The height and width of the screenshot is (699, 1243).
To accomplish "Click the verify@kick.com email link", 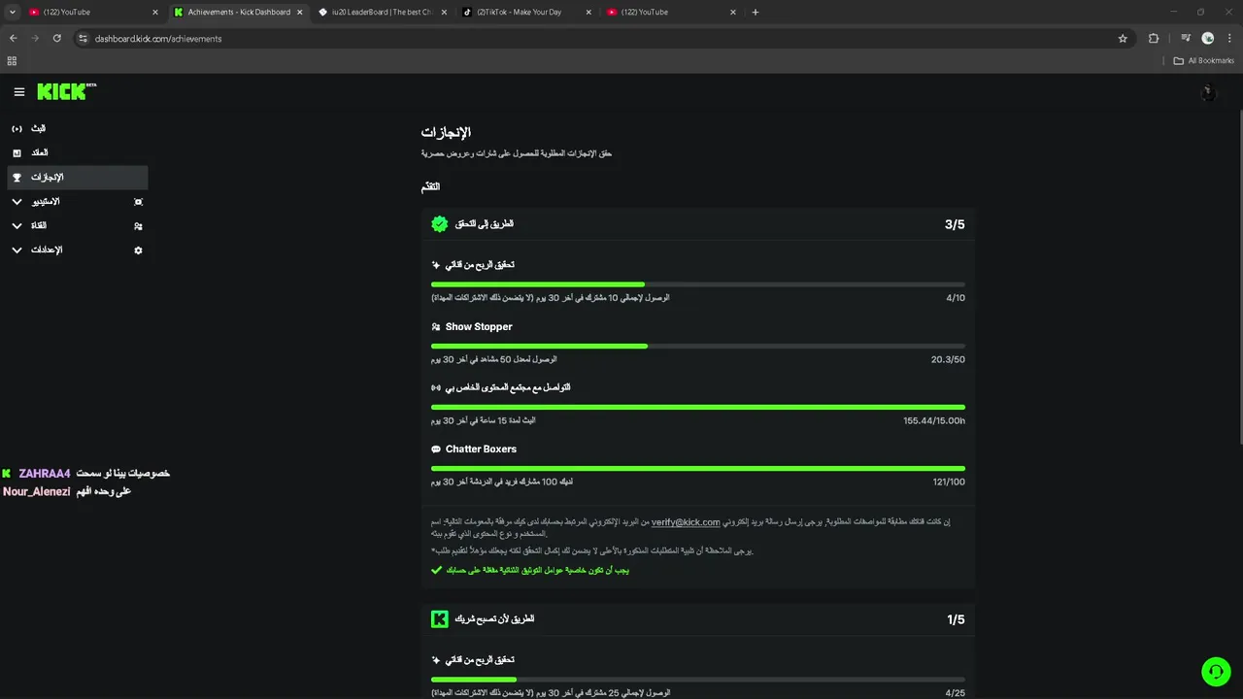I will point(686,522).
